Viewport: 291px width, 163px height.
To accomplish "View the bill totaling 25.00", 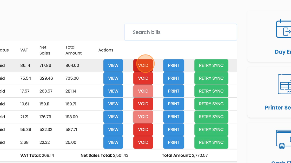I will (113, 142).
